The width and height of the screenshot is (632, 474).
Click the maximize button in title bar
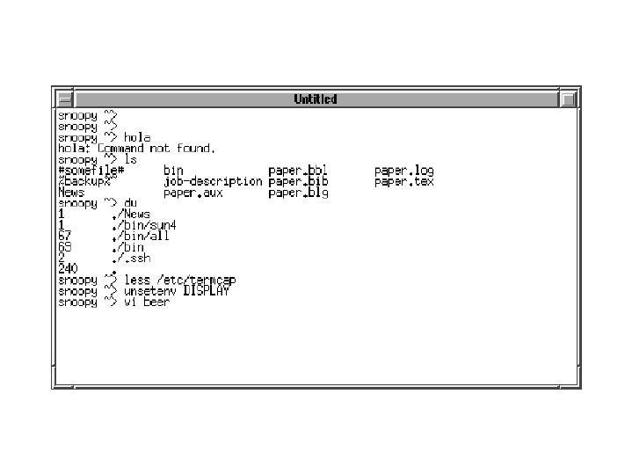(x=568, y=98)
